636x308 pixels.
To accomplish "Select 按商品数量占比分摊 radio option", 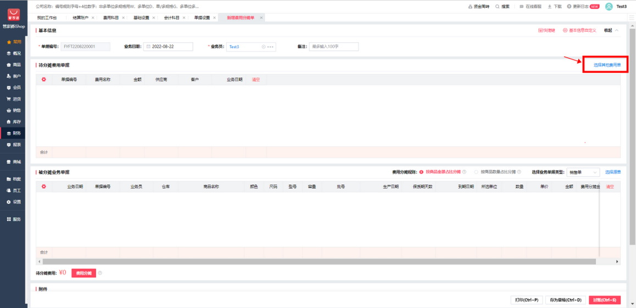I will pos(476,172).
